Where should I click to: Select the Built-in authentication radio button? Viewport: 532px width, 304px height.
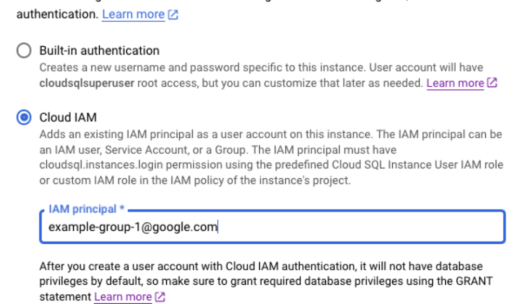[x=24, y=51]
